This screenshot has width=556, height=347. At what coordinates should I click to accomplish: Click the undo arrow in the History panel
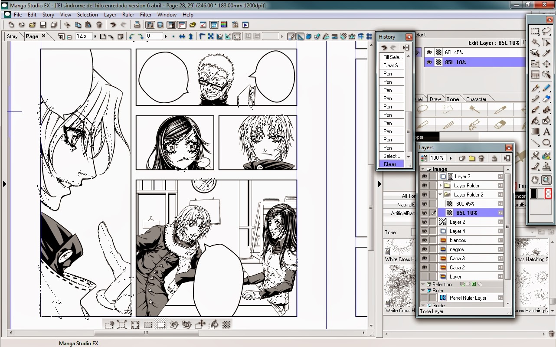pyautogui.click(x=384, y=48)
